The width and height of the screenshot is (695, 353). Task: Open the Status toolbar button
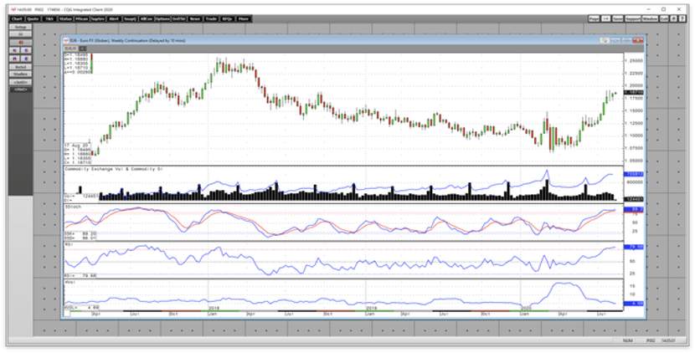pyautogui.click(x=65, y=19)
